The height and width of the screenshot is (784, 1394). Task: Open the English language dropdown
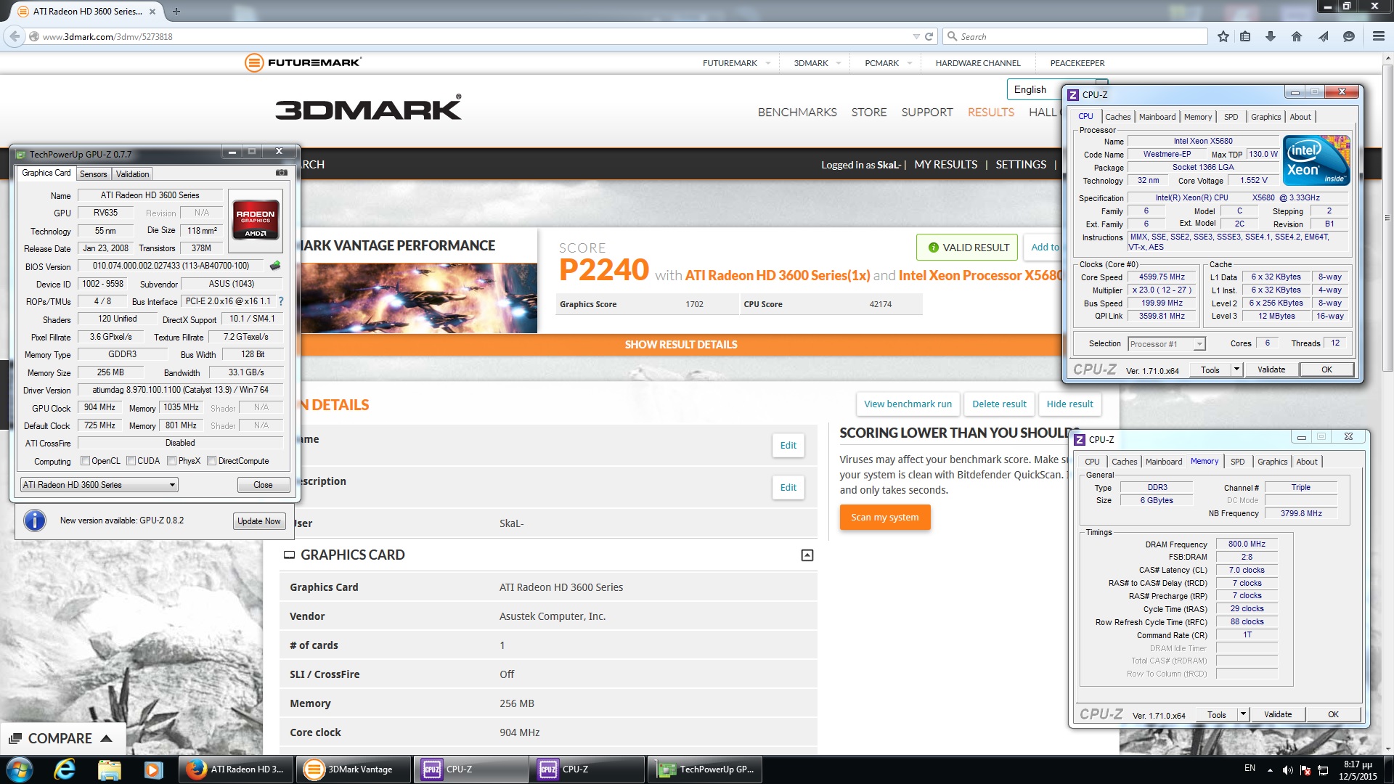tap(1057, 89)
